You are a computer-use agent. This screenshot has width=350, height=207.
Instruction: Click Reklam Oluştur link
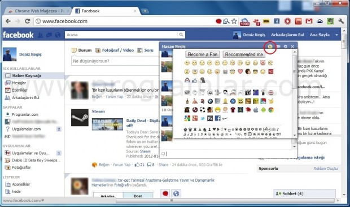(326, 169)
